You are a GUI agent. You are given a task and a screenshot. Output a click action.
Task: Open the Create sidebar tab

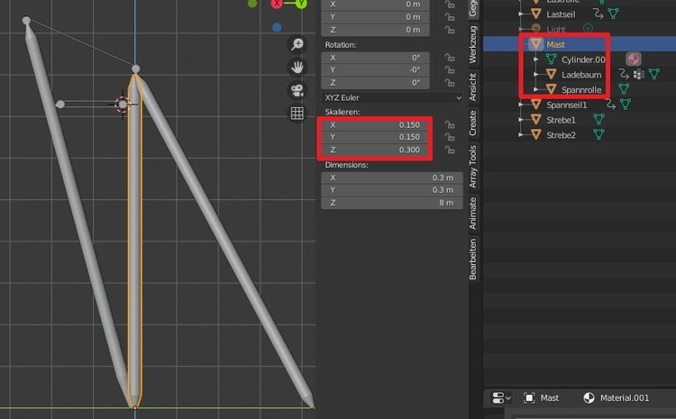pos(473,123)
